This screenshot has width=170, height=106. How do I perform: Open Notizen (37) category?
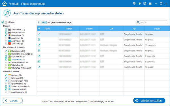point(16,75)
